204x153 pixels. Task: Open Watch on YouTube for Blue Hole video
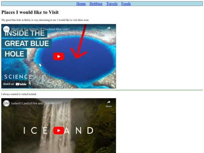coord(15,84)
